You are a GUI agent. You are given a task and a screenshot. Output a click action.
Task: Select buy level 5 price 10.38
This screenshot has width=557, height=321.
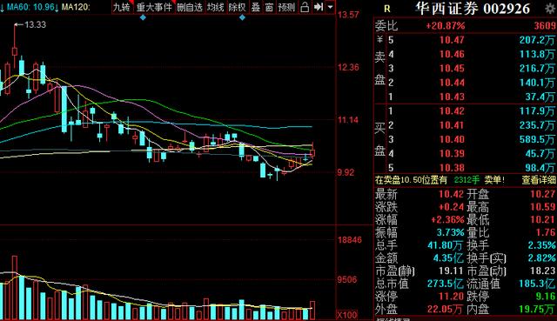[452, 168]
